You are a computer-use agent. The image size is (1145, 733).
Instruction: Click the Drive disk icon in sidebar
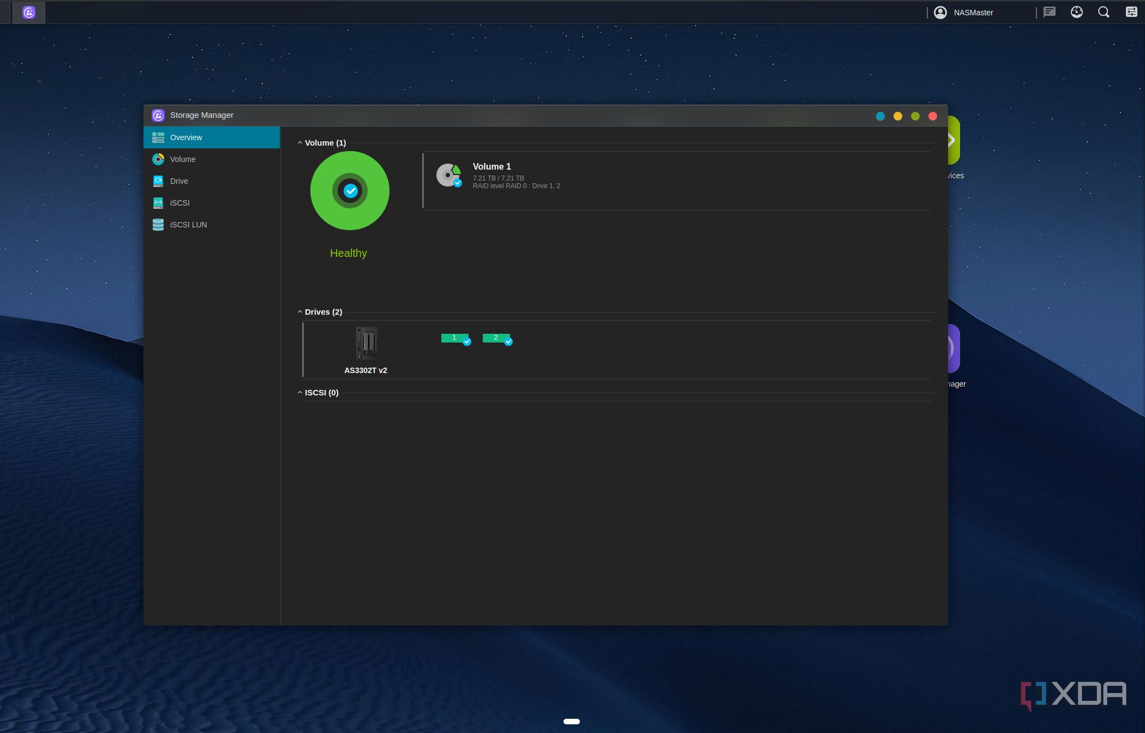point(158,181)
